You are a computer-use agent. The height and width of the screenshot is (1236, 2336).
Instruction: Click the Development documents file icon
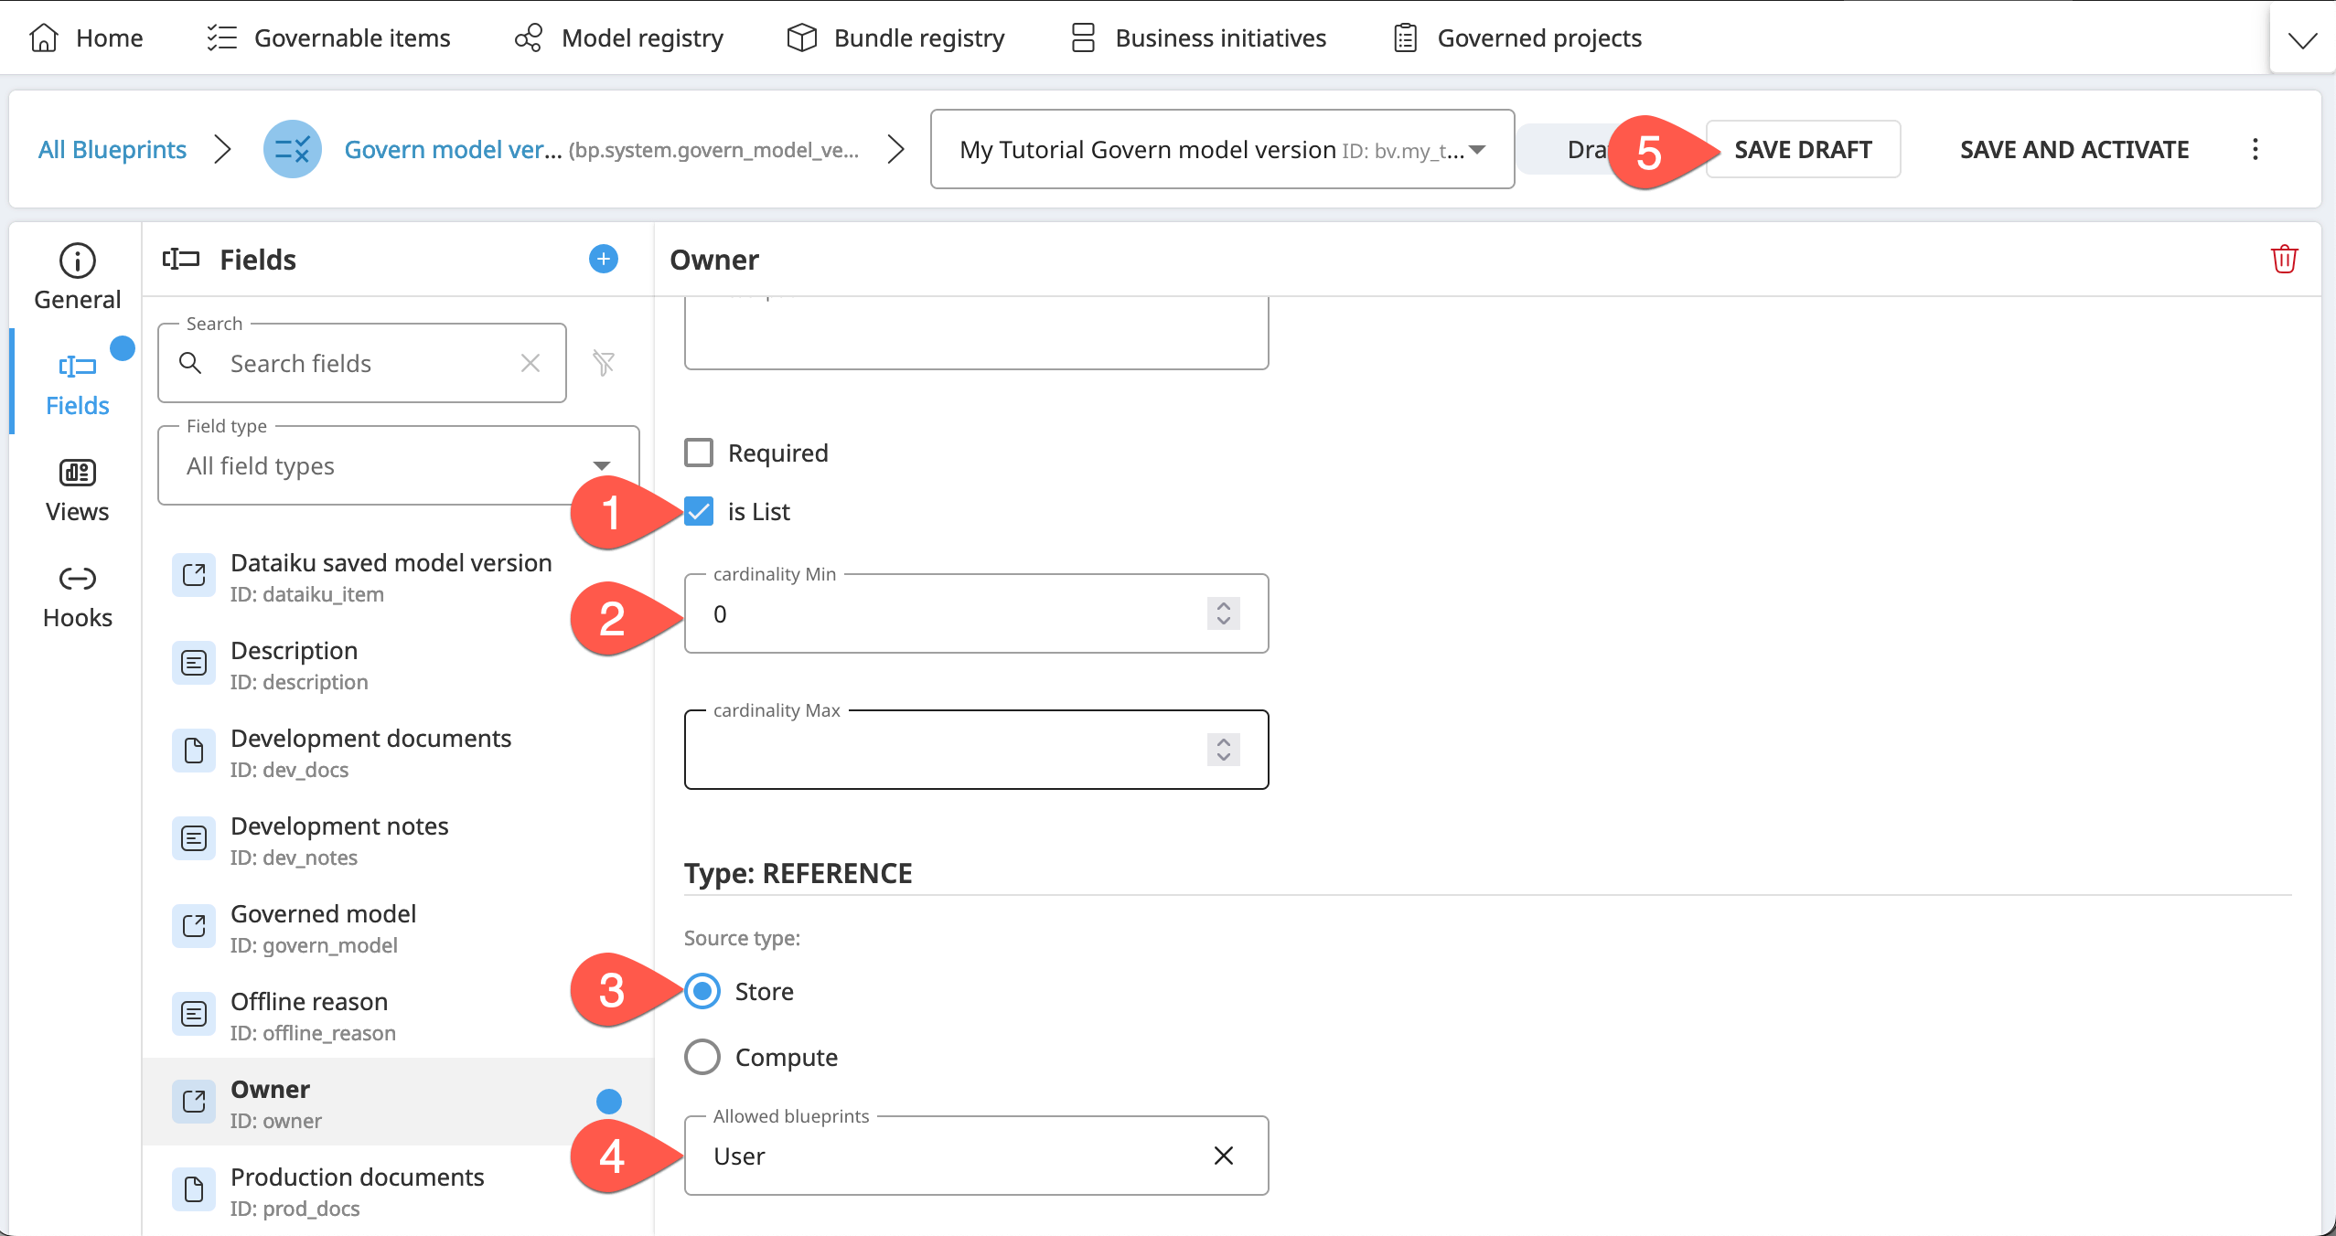coord(194,751)
